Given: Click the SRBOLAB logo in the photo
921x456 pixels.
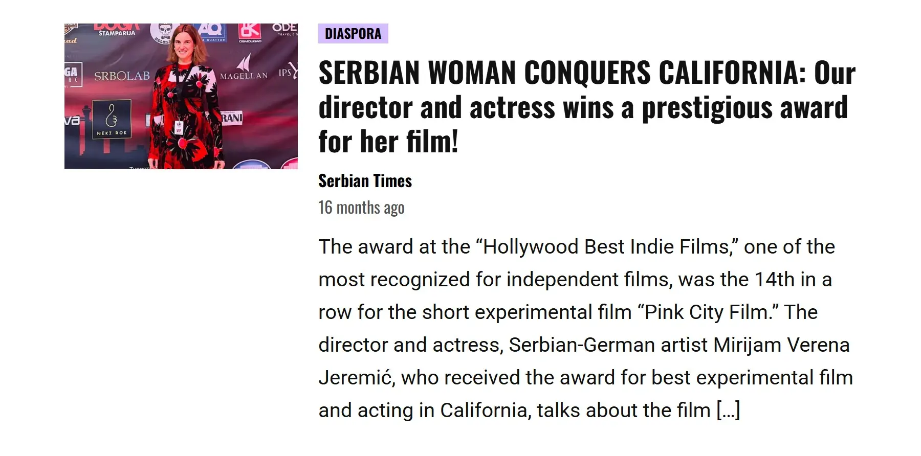Looking at the screenshot, I should click(x=122, y=76).
